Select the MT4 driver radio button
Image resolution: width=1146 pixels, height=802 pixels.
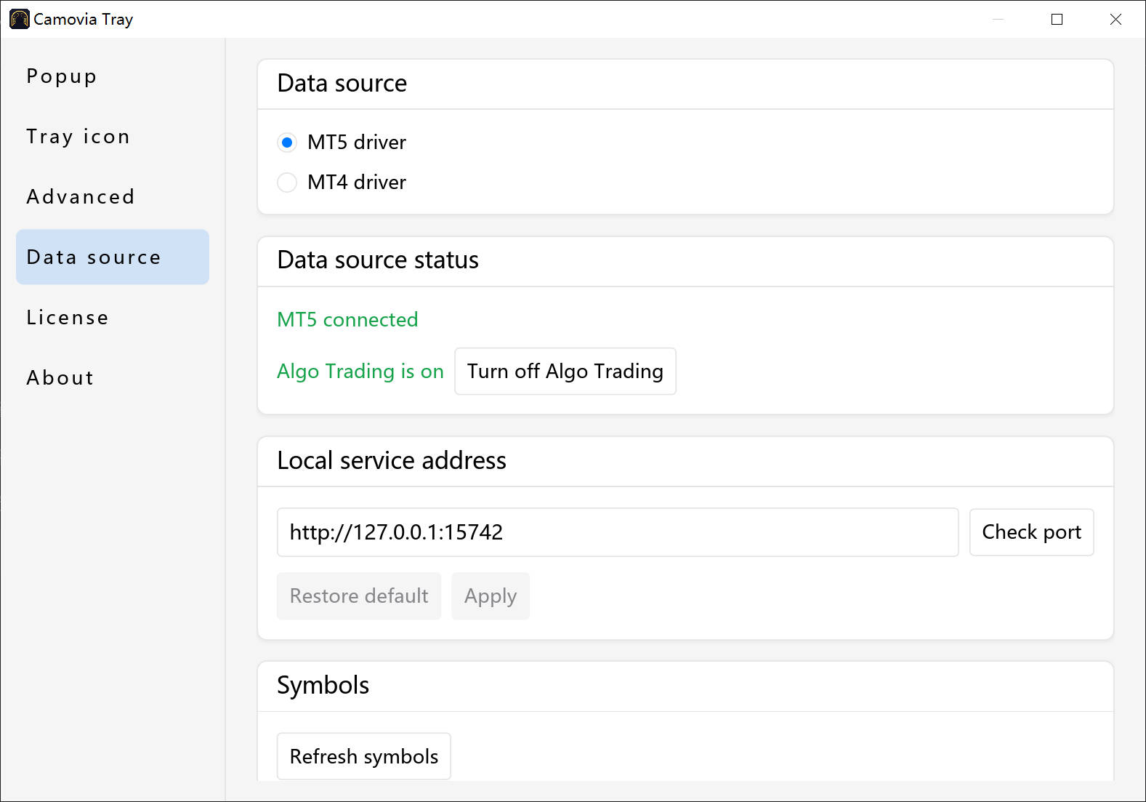(287, 183)
